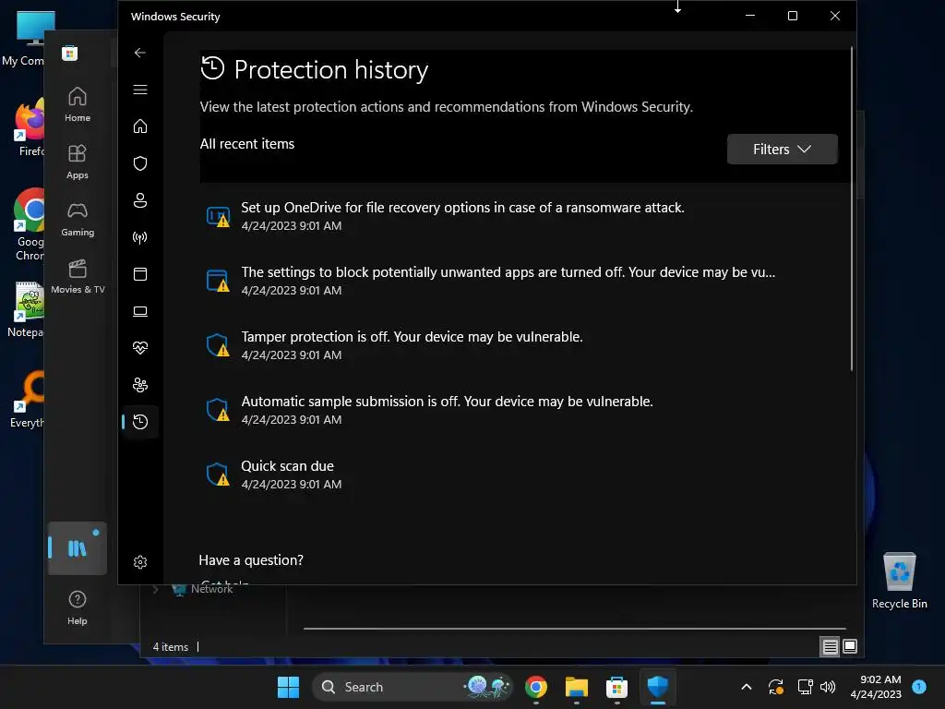Viewport: 945px width, 709px height.
Task: Open Microsoft Store from the taskbar
Action: point(616,687)
